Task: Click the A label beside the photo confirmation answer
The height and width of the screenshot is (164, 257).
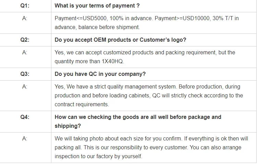Action: (x=25, y=138)
